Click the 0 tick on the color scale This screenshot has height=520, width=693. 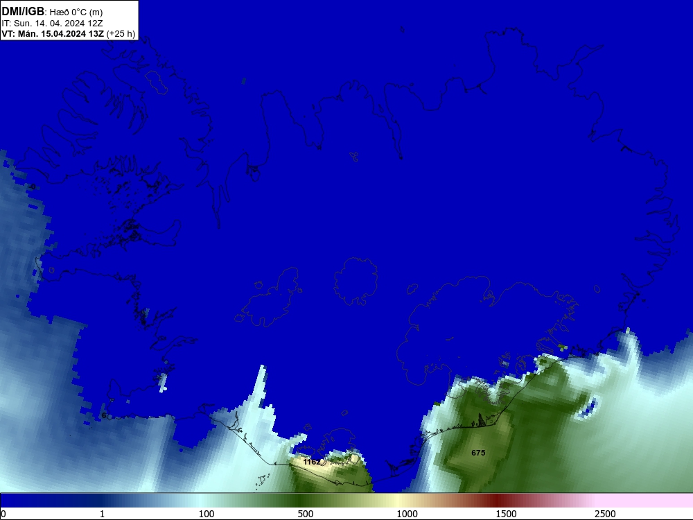(3, 514)
